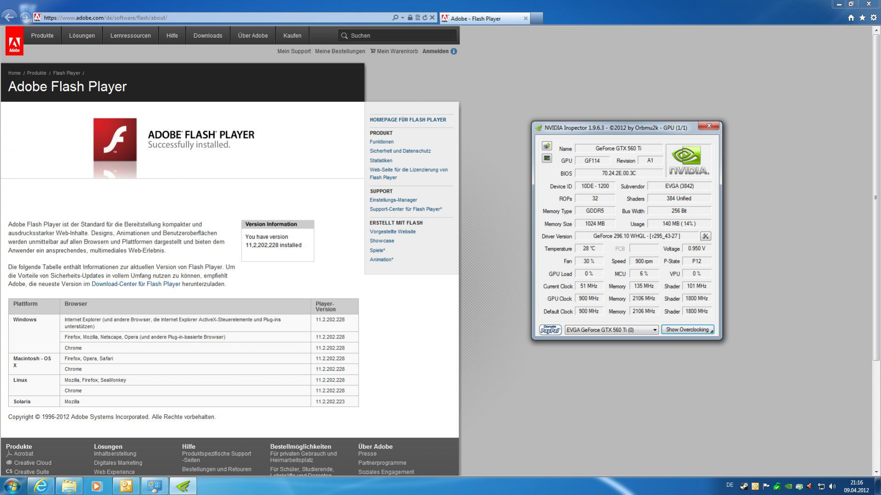Click the upload screenshot icon in NVIDIA Inspector
The height and width of the screenshot is (495, 881).
[x=547, y=146]
